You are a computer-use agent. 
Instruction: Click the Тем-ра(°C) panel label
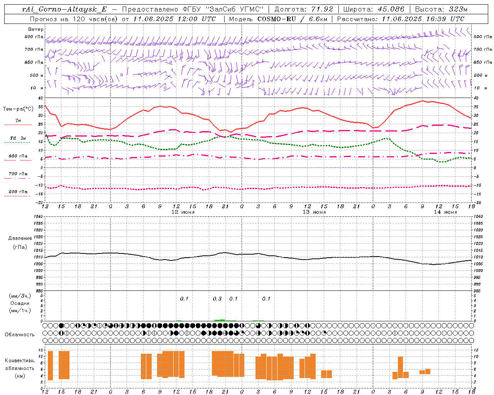click(x=18, y=109)
